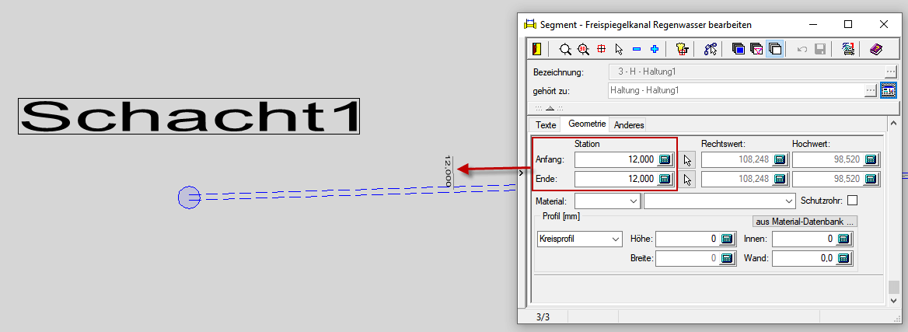
Task: Switch to the Anderes tab
Action: click(629, 125)
